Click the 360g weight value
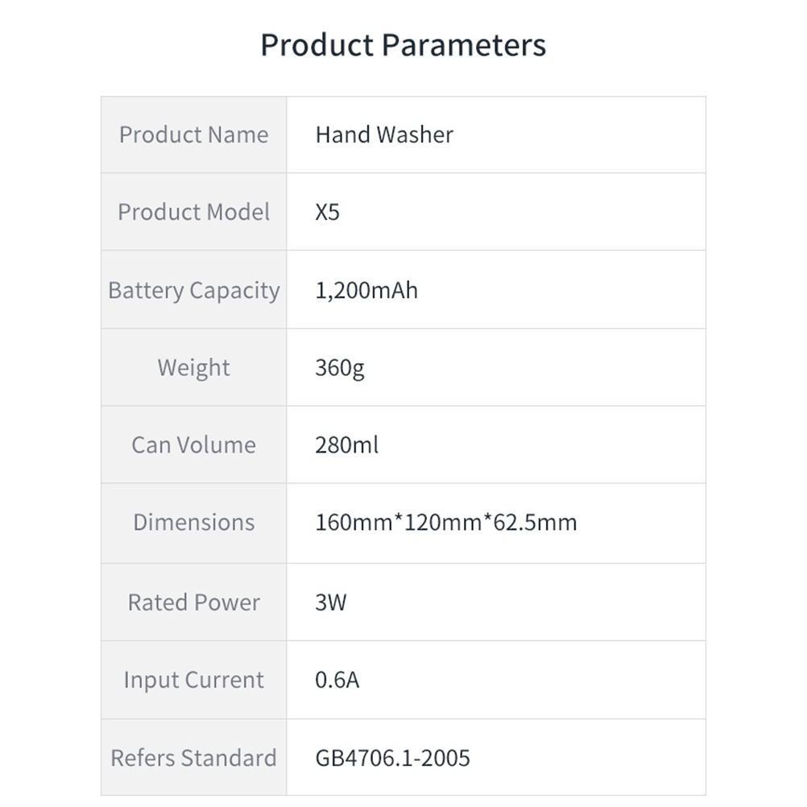The height and width of the screenshot is (807, 807). coord(340,368)
